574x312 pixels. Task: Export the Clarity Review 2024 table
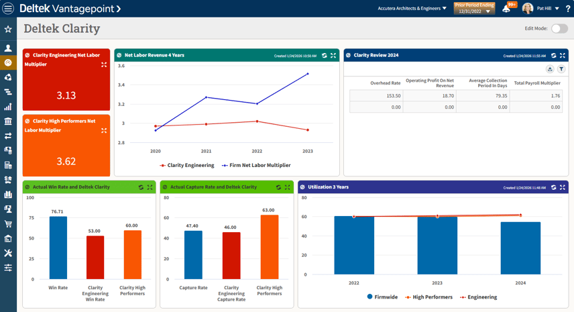550,69
